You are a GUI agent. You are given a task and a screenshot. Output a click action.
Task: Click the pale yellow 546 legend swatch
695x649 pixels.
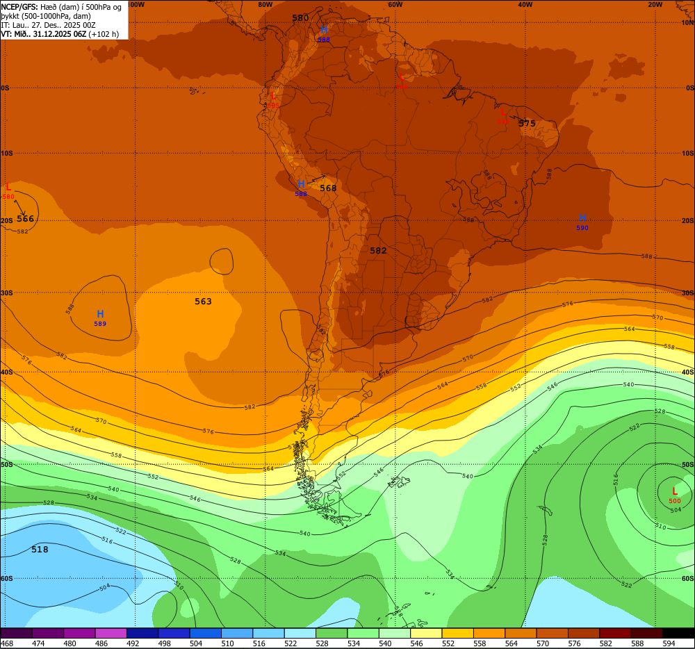coord(426,633)
